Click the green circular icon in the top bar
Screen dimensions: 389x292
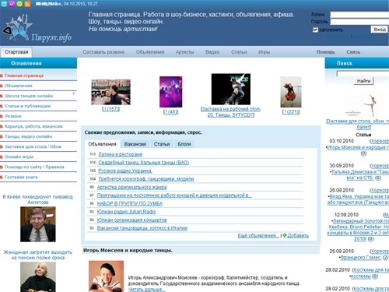pos(19,4)
